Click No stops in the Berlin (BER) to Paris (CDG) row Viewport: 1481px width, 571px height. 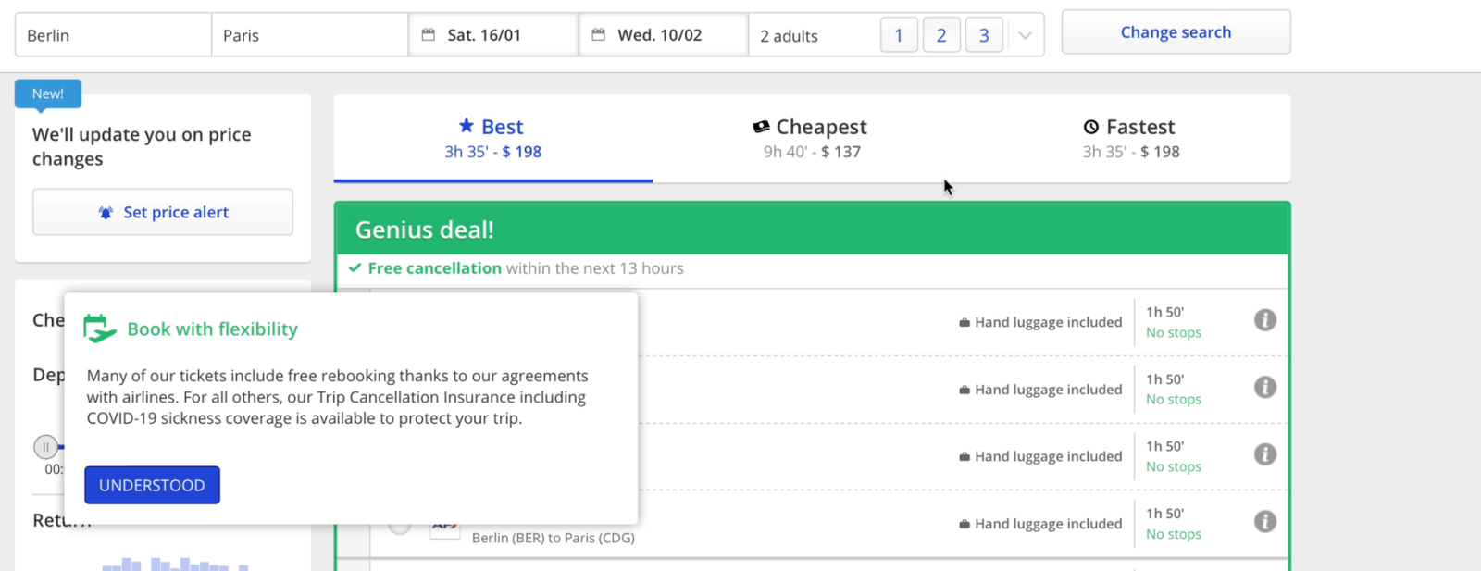click(1174, 534)
